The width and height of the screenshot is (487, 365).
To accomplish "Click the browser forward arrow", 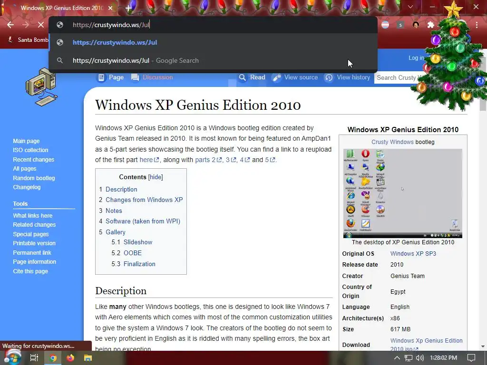I will [x=26, y=25].
